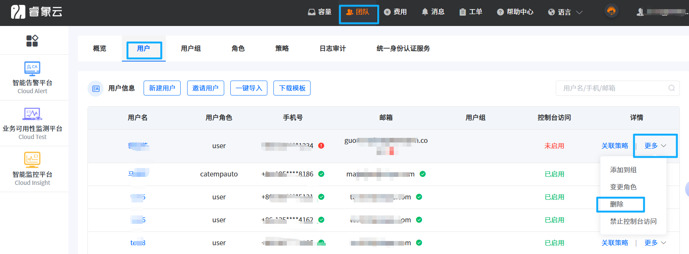This screenshot has height=254, width=689.
Task: Expand 更多 dropdown in first user row
Action: 655,146
